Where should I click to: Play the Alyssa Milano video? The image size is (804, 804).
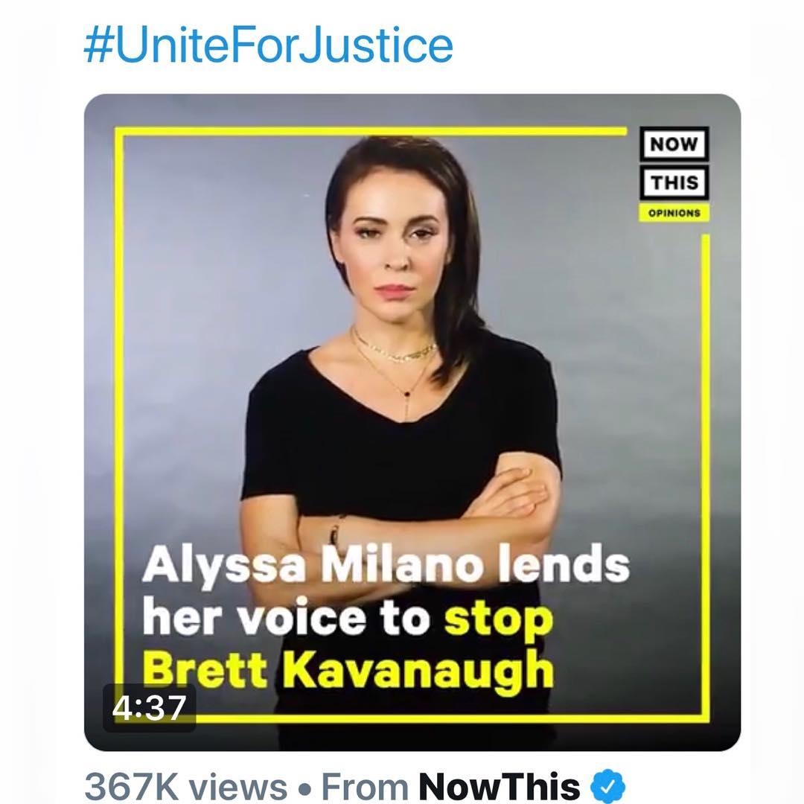(x=412, y=422)
